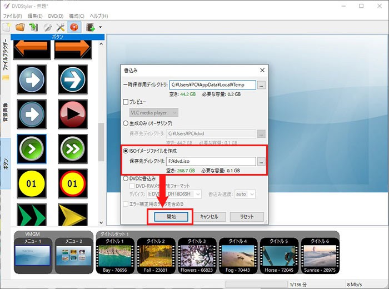
Task: Select the orange left arrow button graphic
Action: 32,49
